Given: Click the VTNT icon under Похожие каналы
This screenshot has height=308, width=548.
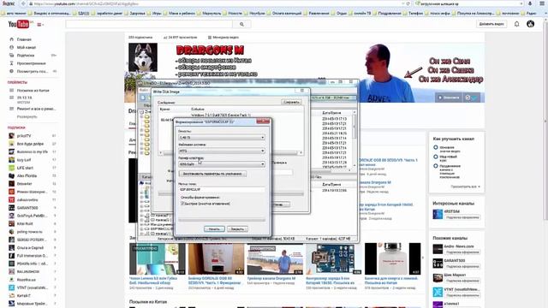Looking at the screenshot, I should click(438, 292).
